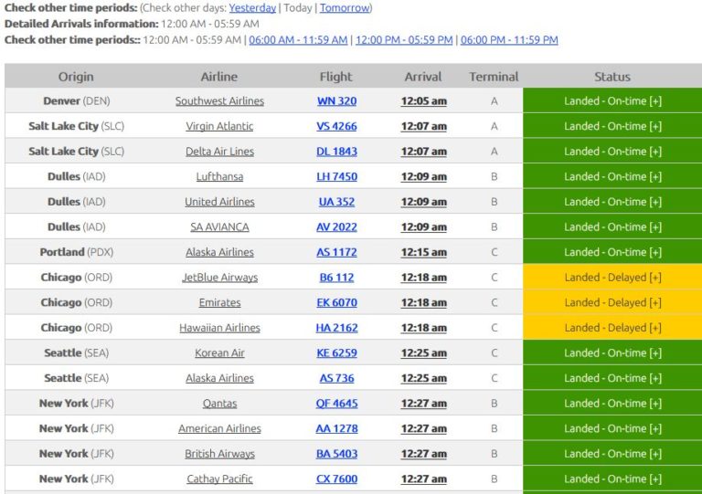The image size is (702, 494).
Task: Open flight KE 6259 details
Action: coord(336,352)
